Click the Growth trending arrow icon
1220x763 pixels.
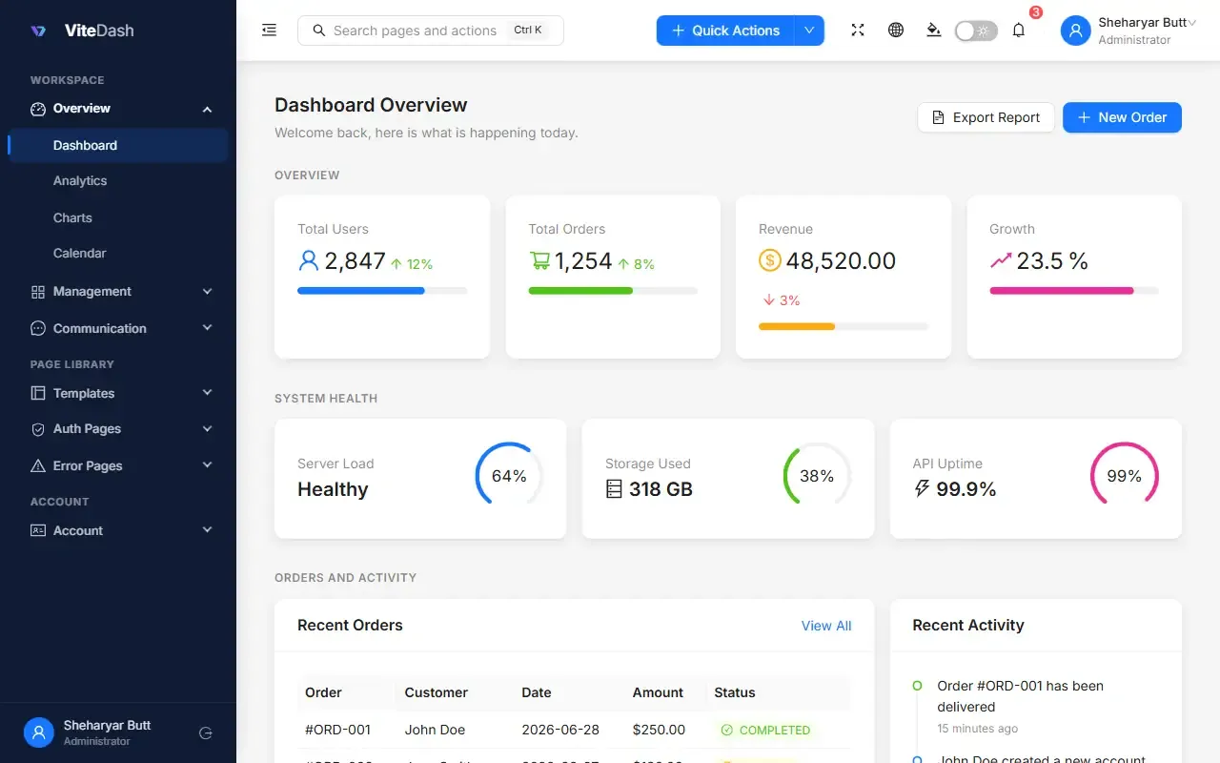click(1001, 260)
